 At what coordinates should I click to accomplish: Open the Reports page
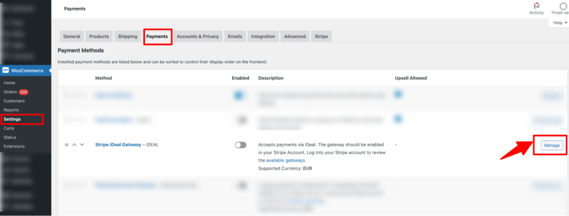pyautogui.click(x=11, y=110)
